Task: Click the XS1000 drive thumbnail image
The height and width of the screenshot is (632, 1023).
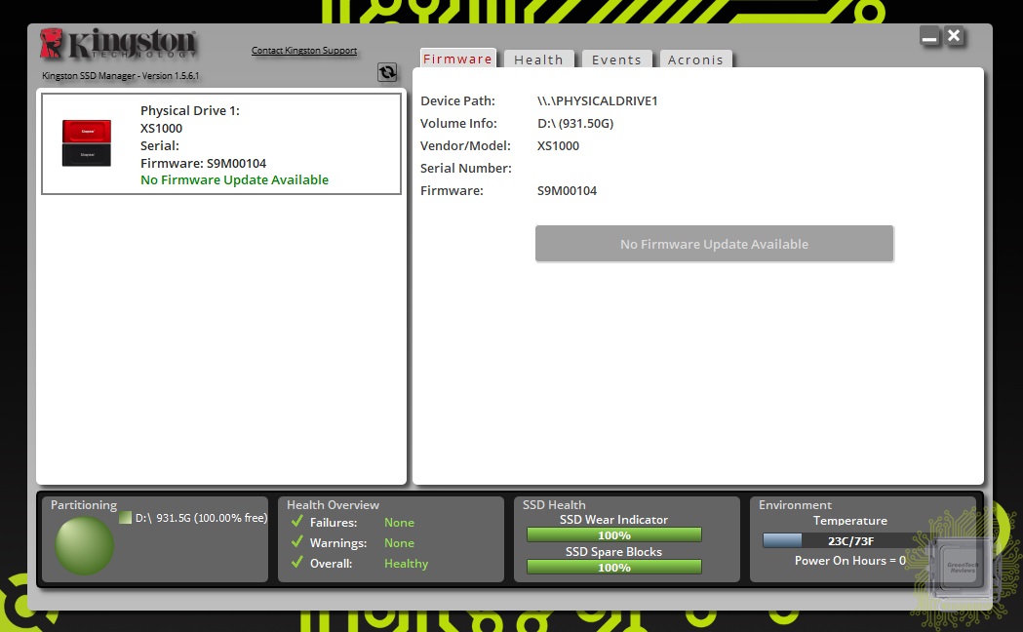Action: pos(87,143)
